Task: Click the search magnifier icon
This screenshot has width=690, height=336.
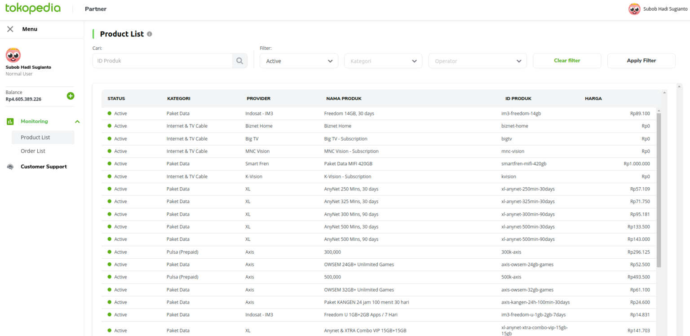Action: click(239, 61)
